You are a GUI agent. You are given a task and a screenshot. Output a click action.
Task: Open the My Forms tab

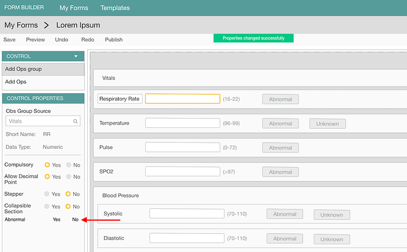74,8
